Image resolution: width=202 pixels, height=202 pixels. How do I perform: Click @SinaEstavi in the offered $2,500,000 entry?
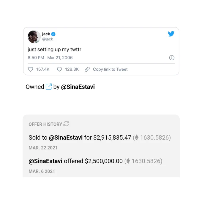point(45,161)
